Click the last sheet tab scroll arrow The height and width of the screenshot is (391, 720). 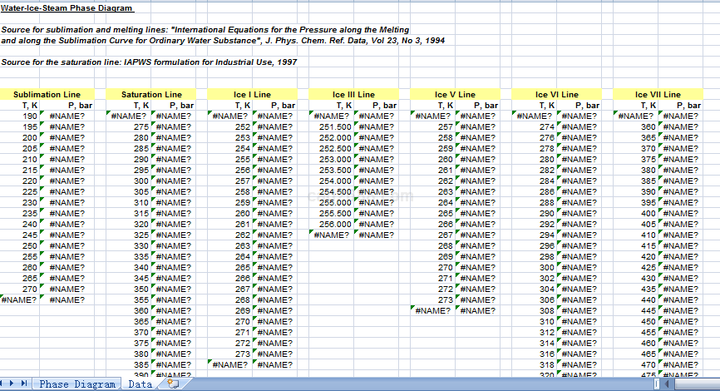25,384
